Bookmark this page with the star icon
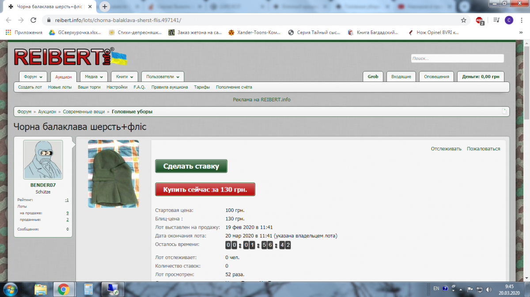 point(463,20)
